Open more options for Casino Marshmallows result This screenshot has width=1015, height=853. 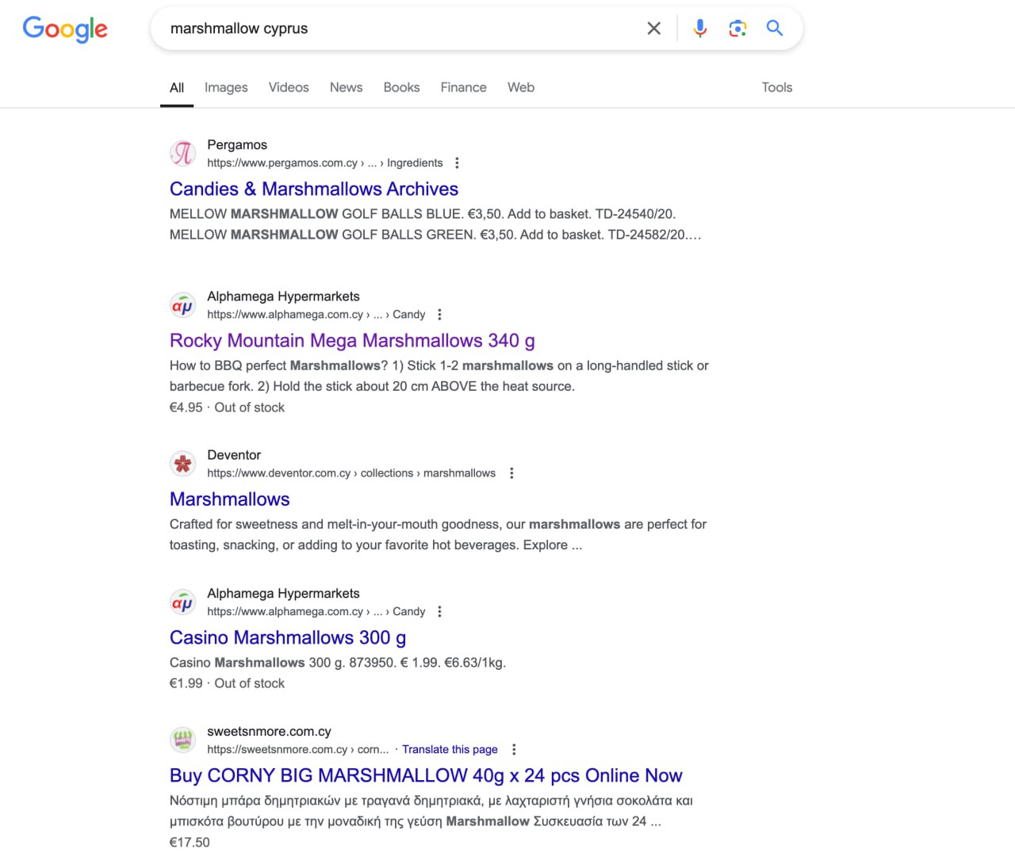click(439, 612)
